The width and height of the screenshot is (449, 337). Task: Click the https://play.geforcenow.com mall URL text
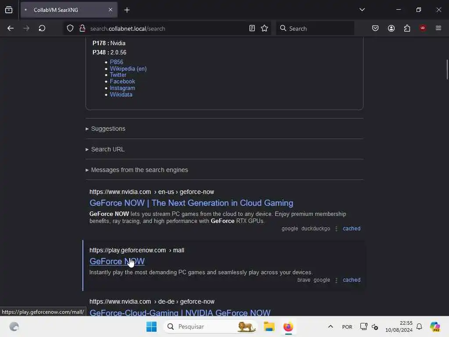coord(137,250)
